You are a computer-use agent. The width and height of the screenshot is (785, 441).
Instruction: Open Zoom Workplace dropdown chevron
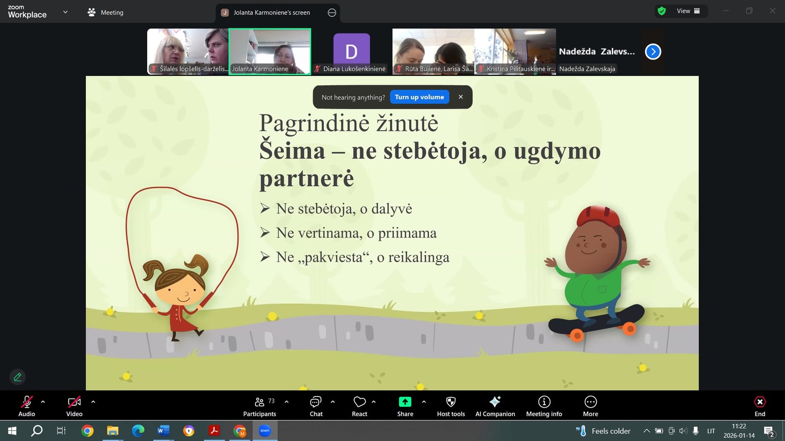[x=65, y=12]
